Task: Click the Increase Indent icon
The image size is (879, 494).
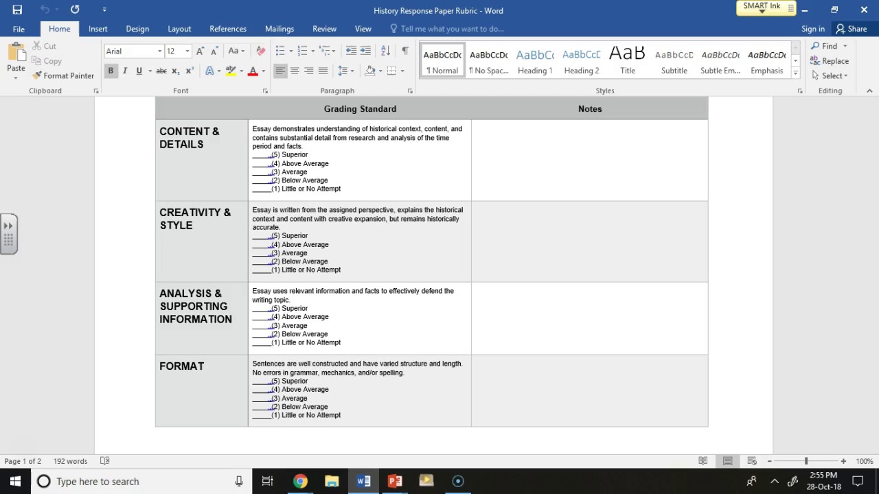Action: (x=365, y=51)
